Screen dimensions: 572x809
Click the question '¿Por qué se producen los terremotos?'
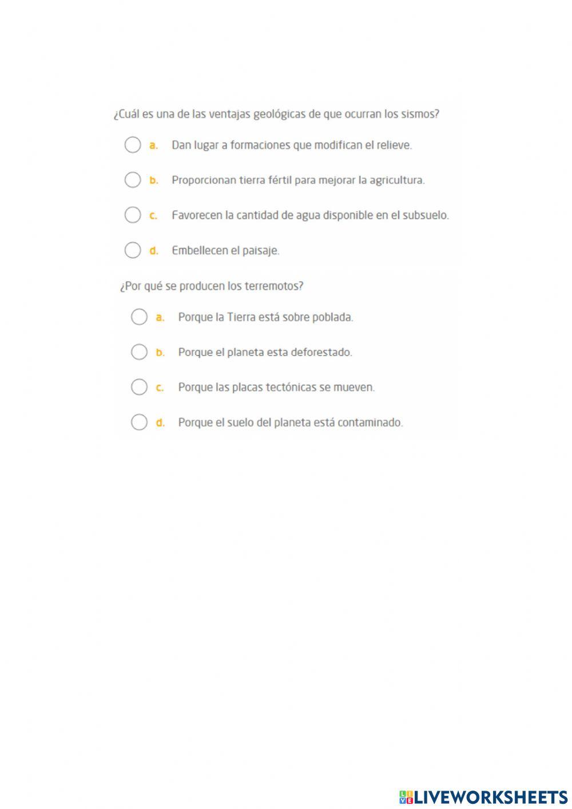[x=212, y=286]
